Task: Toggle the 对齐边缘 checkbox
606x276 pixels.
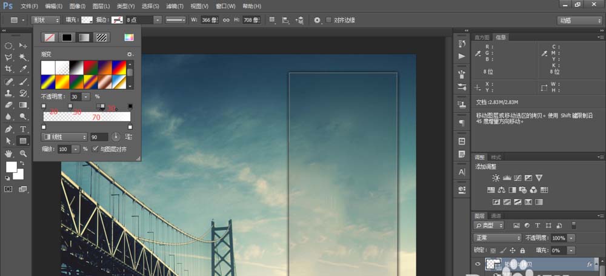Action: pyautogui.click(x=328, y=20)
